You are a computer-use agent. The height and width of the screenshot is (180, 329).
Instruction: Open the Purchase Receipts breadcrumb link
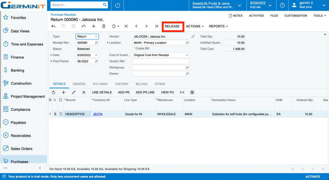63,15
